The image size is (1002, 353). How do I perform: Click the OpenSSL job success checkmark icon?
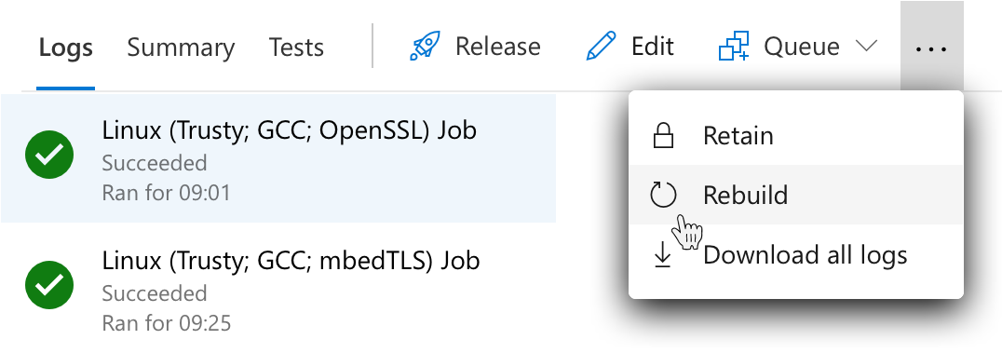(49, 155)
